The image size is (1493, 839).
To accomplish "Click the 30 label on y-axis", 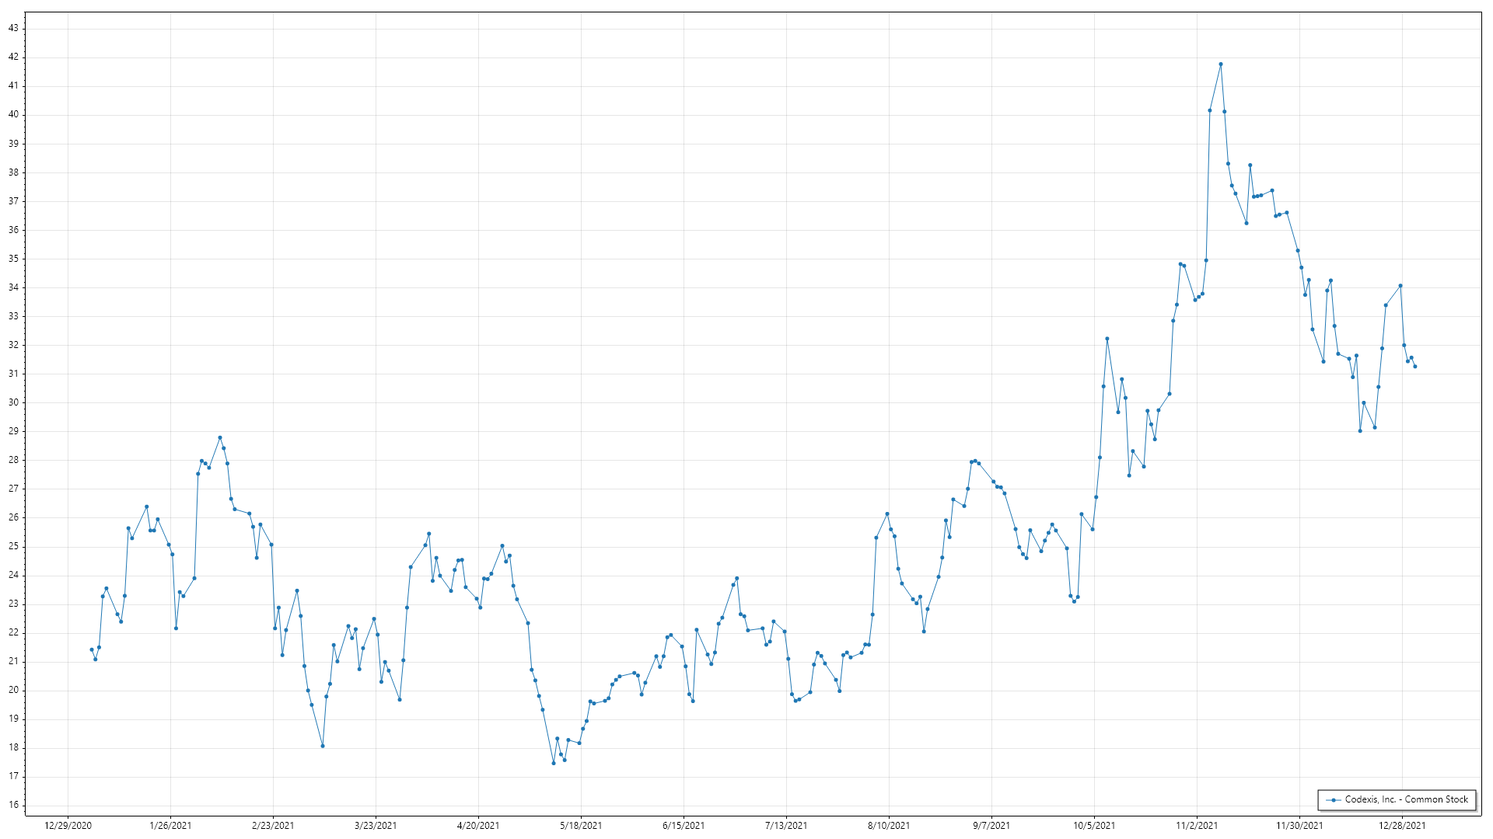I will tap(13, 402).
